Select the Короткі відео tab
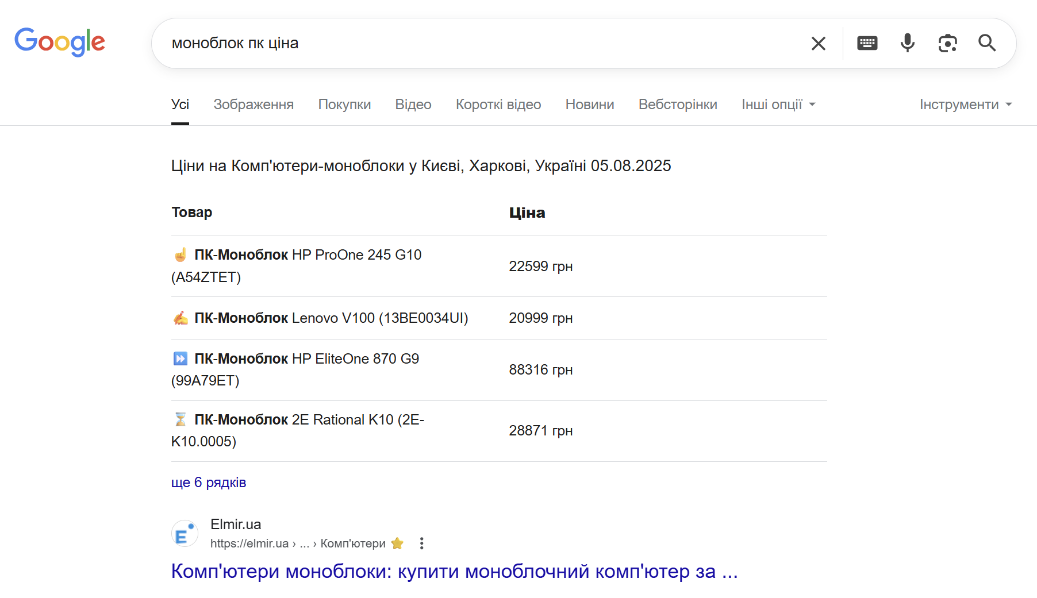 point(498,105)
